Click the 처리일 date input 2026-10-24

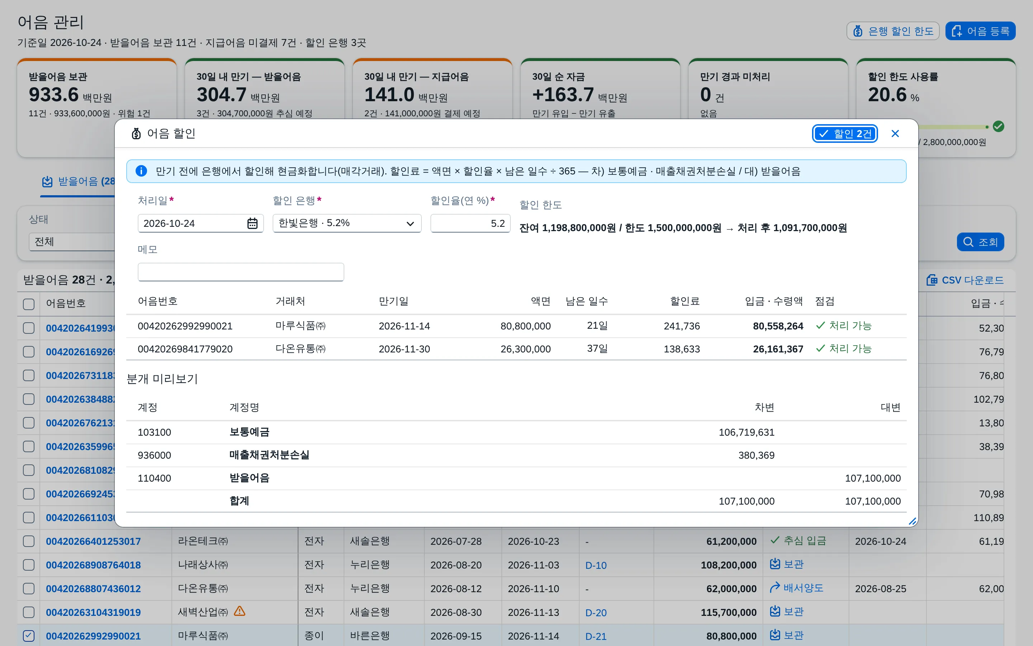coord(200,224)
